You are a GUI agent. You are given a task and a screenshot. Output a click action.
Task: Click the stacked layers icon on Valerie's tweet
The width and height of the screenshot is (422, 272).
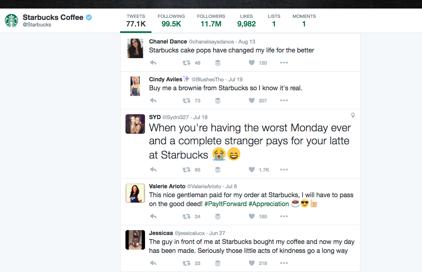(x=218, y=216)
